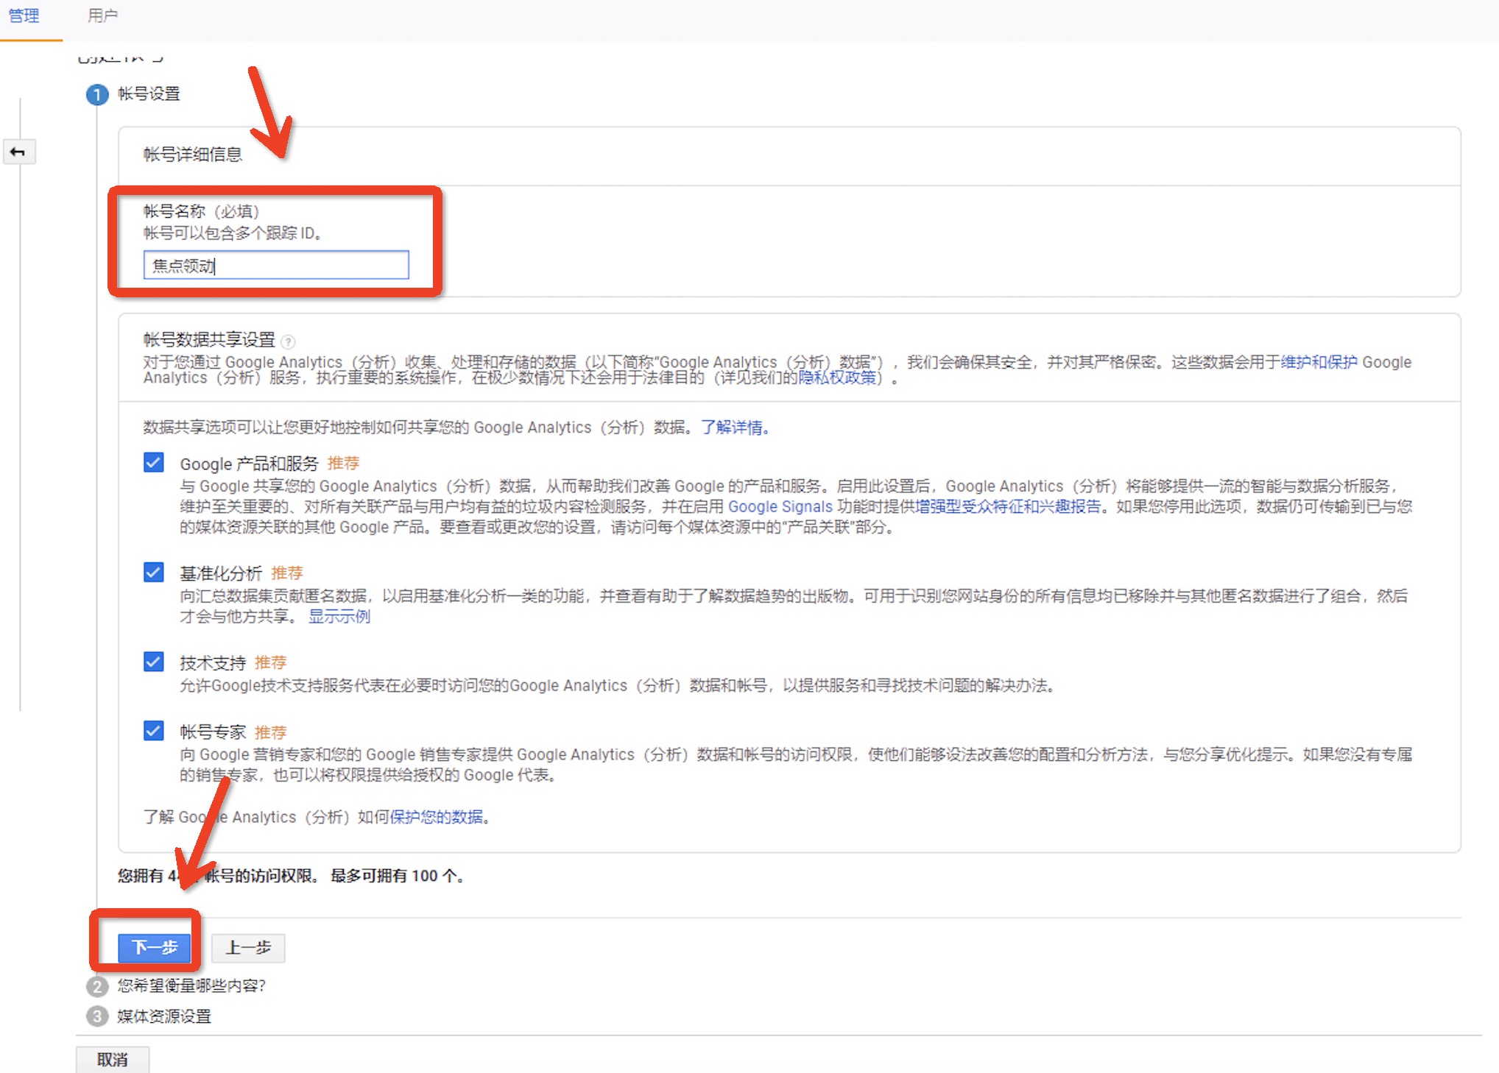Click step 2 number circle
1499x1073 pixels.
(x=97, y=986)
